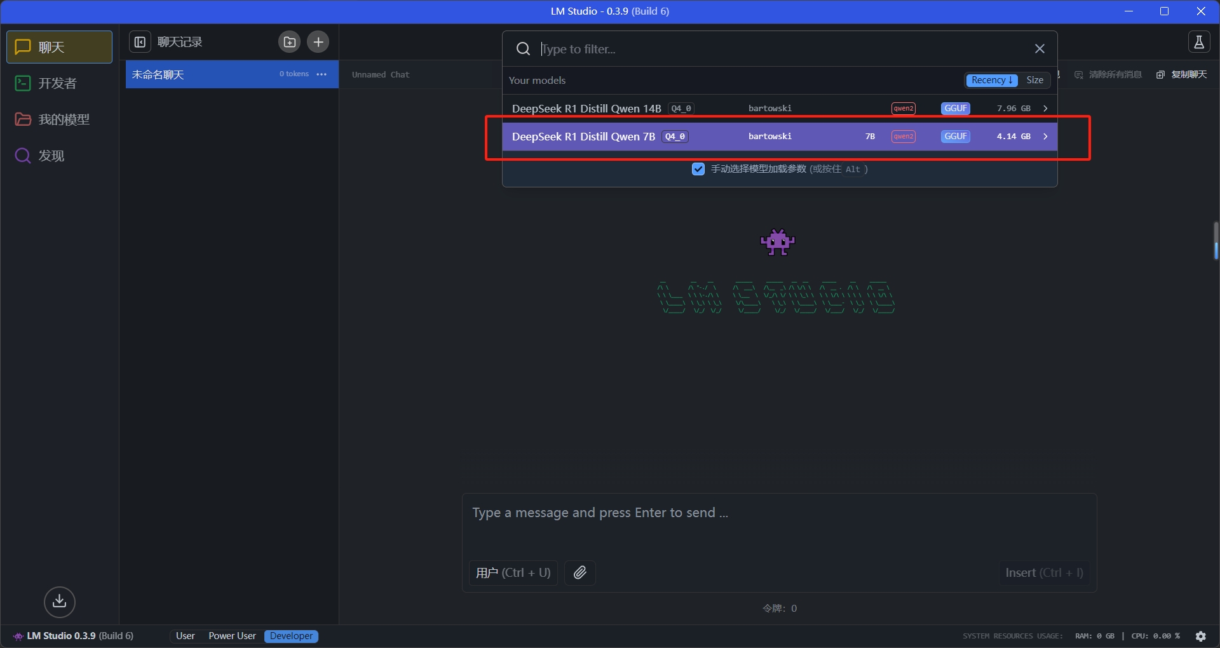
Task: Expand DeepSeek R1 Distill Qwen 14B chevron
Action: click(1045, 109)
